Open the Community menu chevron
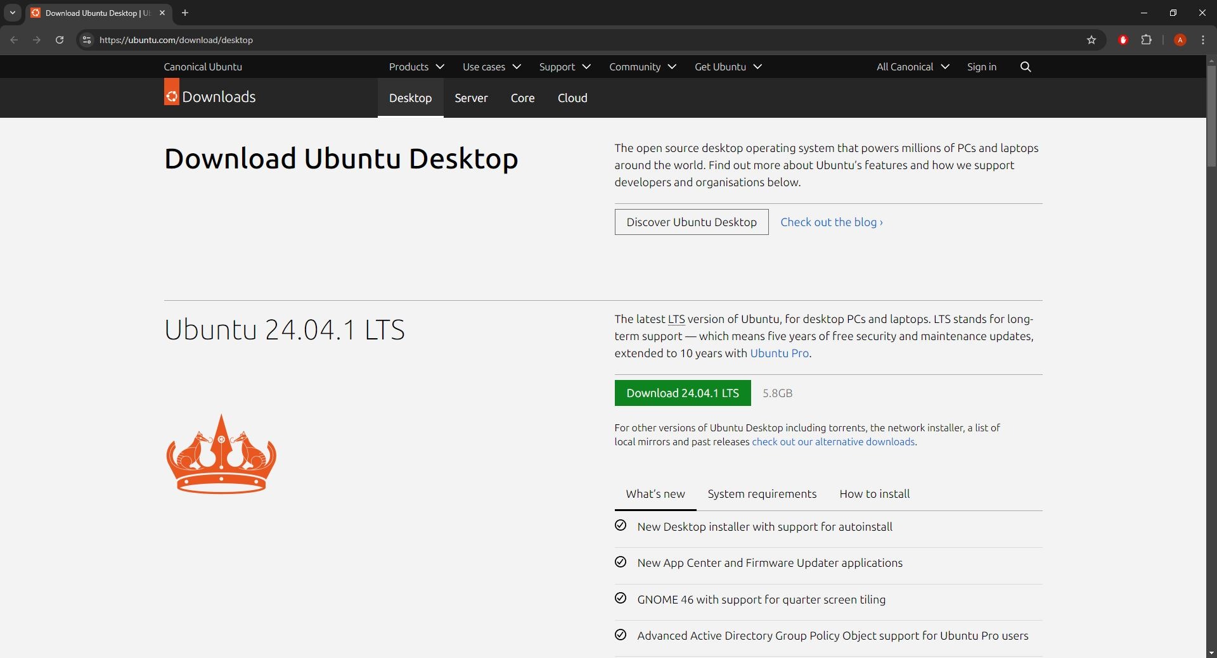 coord(673,66)
